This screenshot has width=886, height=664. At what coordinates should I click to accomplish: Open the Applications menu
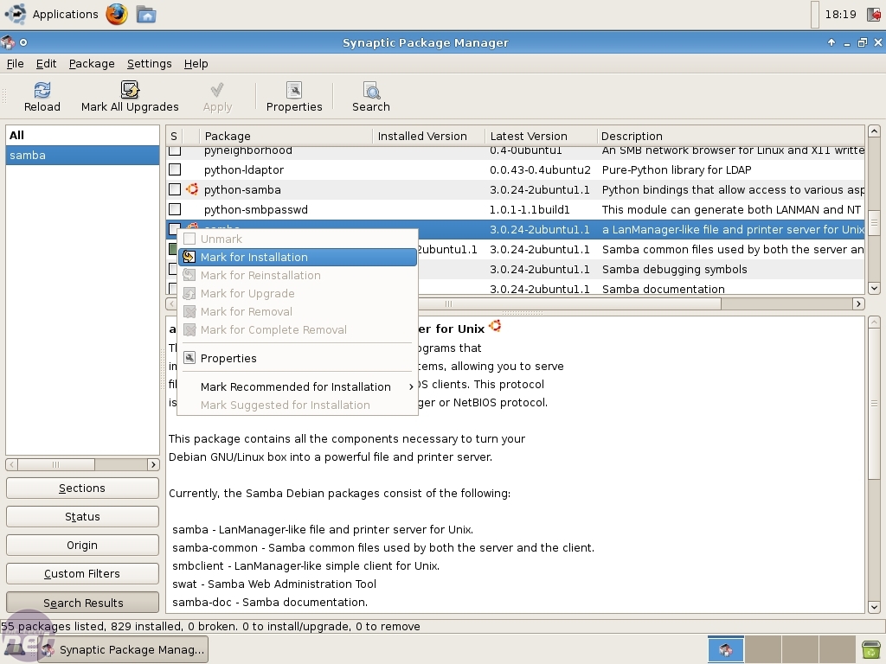(65, 14)
